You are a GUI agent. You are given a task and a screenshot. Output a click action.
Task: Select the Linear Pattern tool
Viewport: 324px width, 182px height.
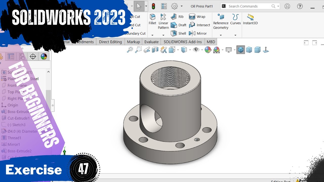(x=163, y=21)
